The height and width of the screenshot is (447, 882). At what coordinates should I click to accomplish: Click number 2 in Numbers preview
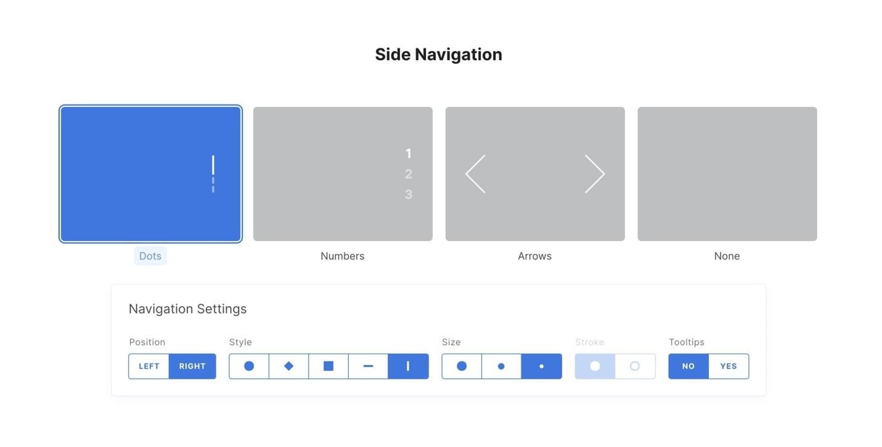(x=408, y=174)
